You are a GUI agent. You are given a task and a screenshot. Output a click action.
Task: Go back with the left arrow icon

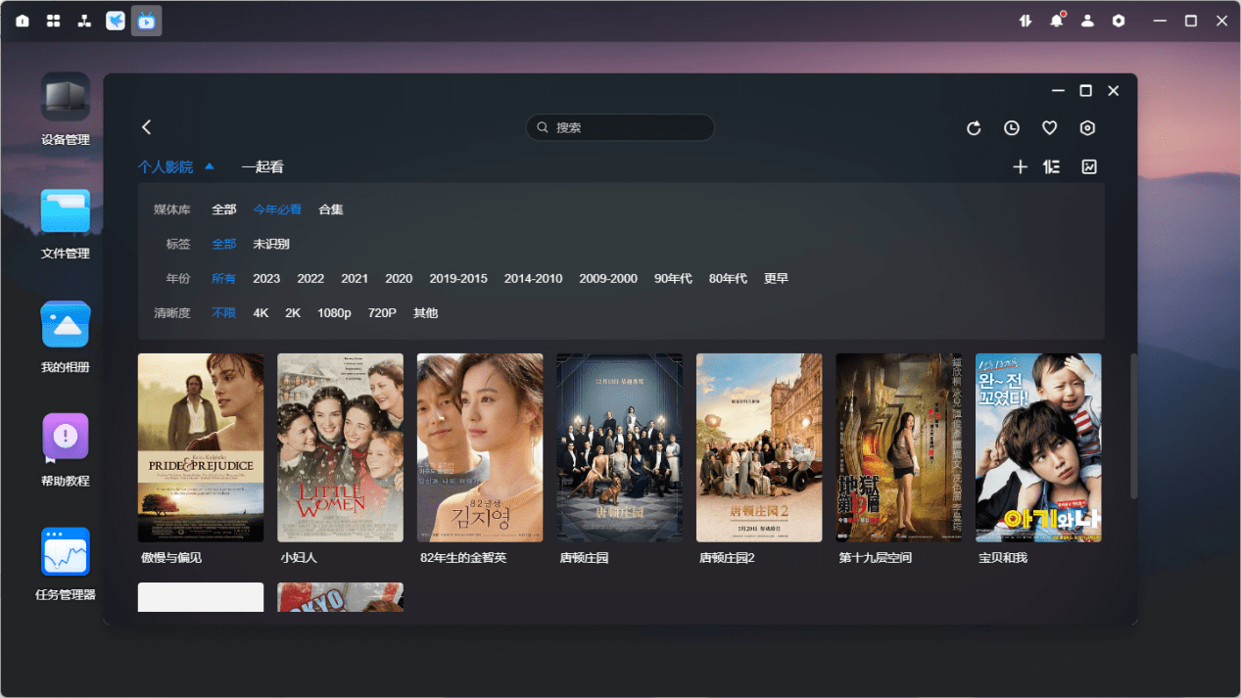coord(147,127)
